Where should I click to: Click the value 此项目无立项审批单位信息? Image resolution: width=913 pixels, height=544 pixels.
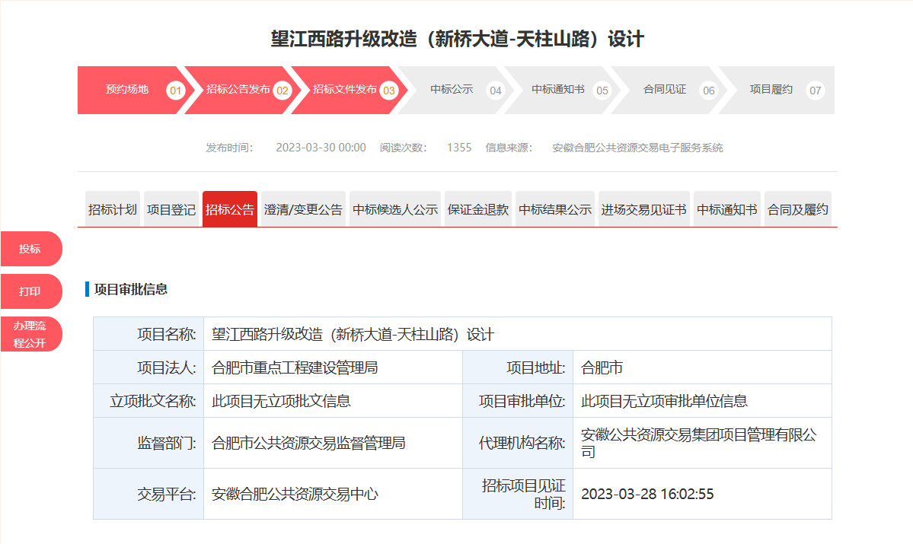664,401
